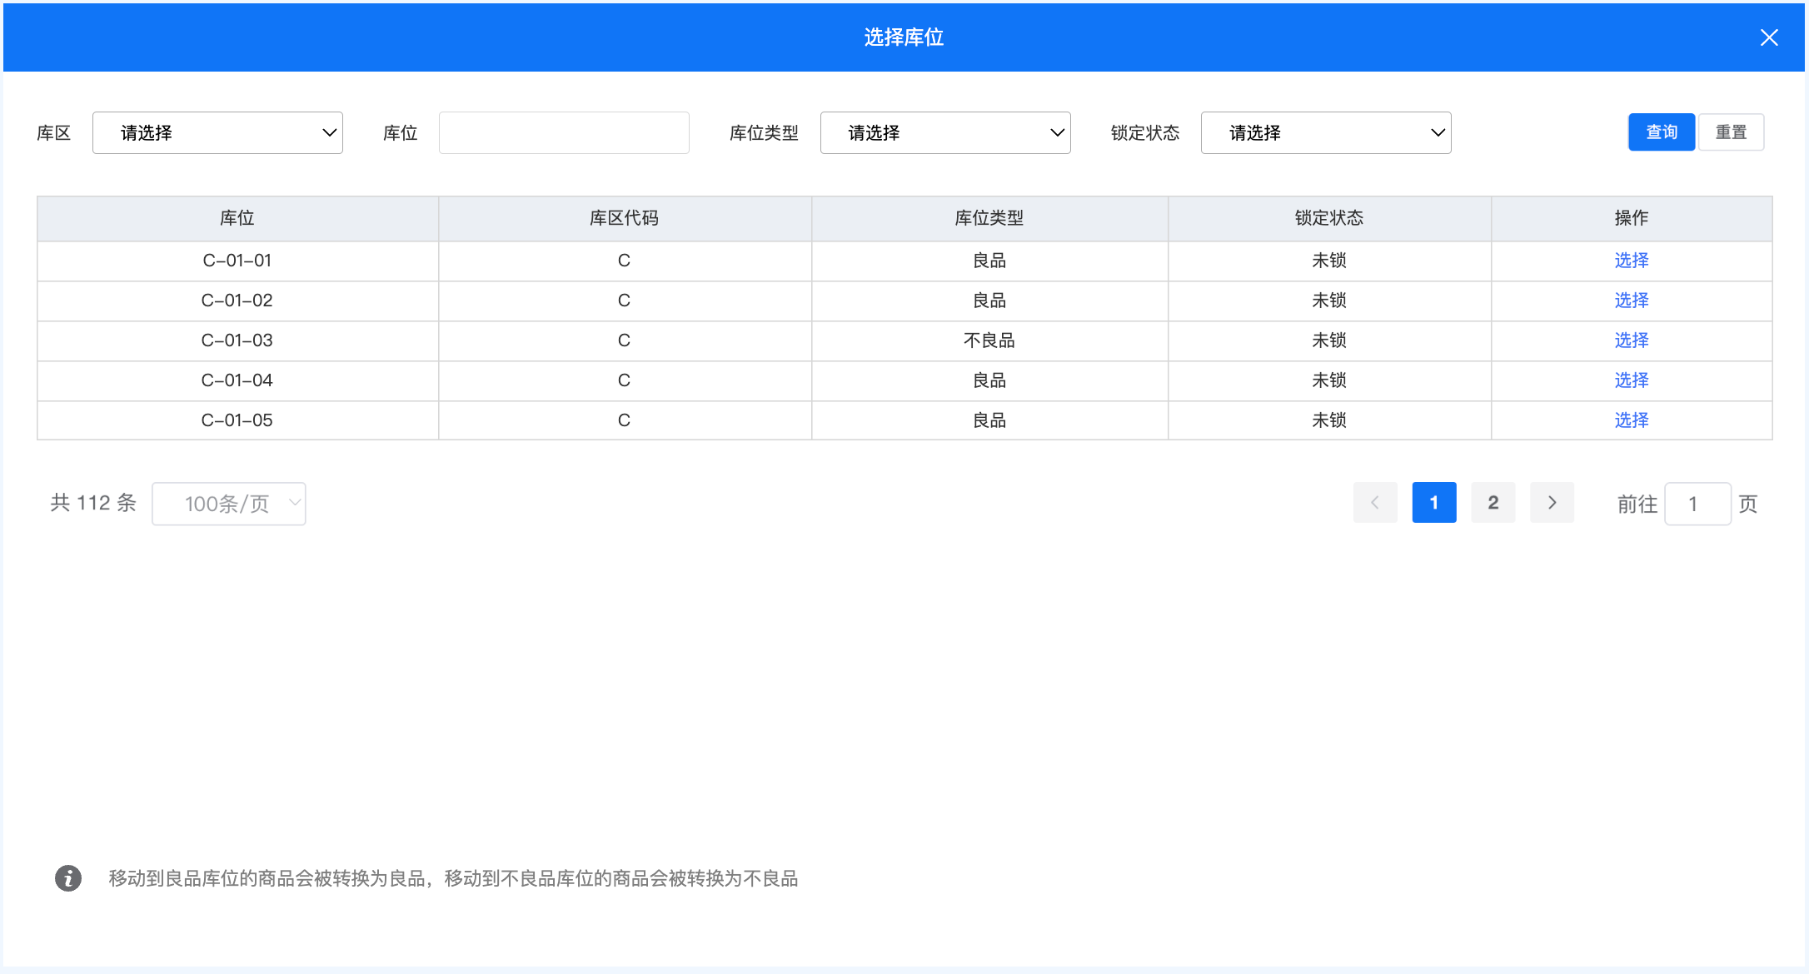Image resolution: width=1809 pixels, height=974 pixels.
Task: Click page 1 in pagination
Action: click(x=1433, y=503)
